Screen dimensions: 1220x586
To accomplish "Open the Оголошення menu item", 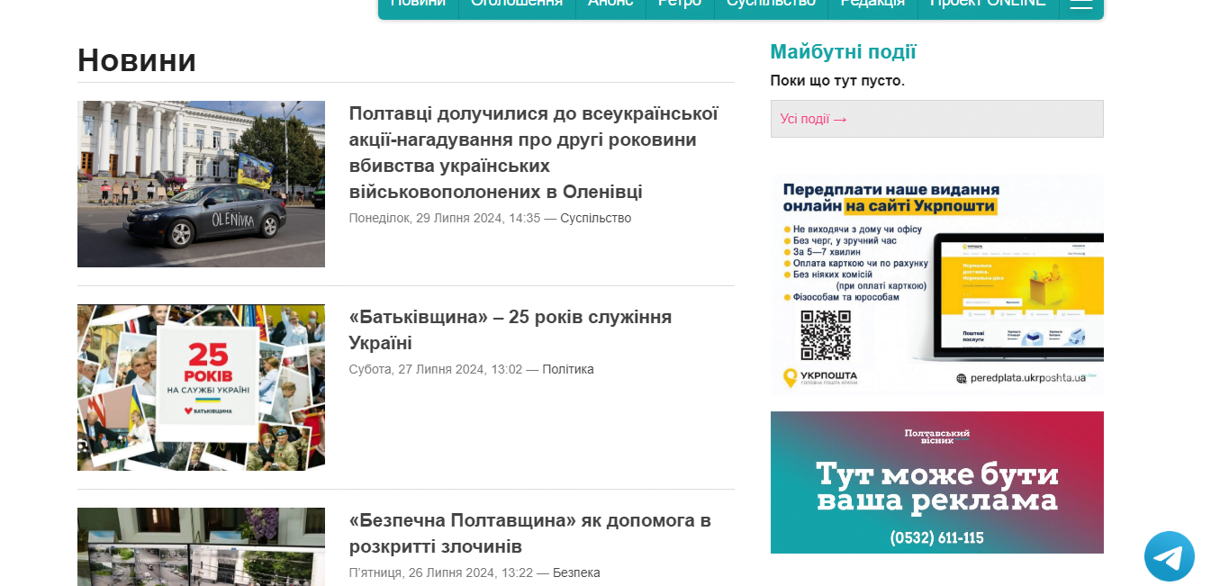I will [x=517, y=5].
